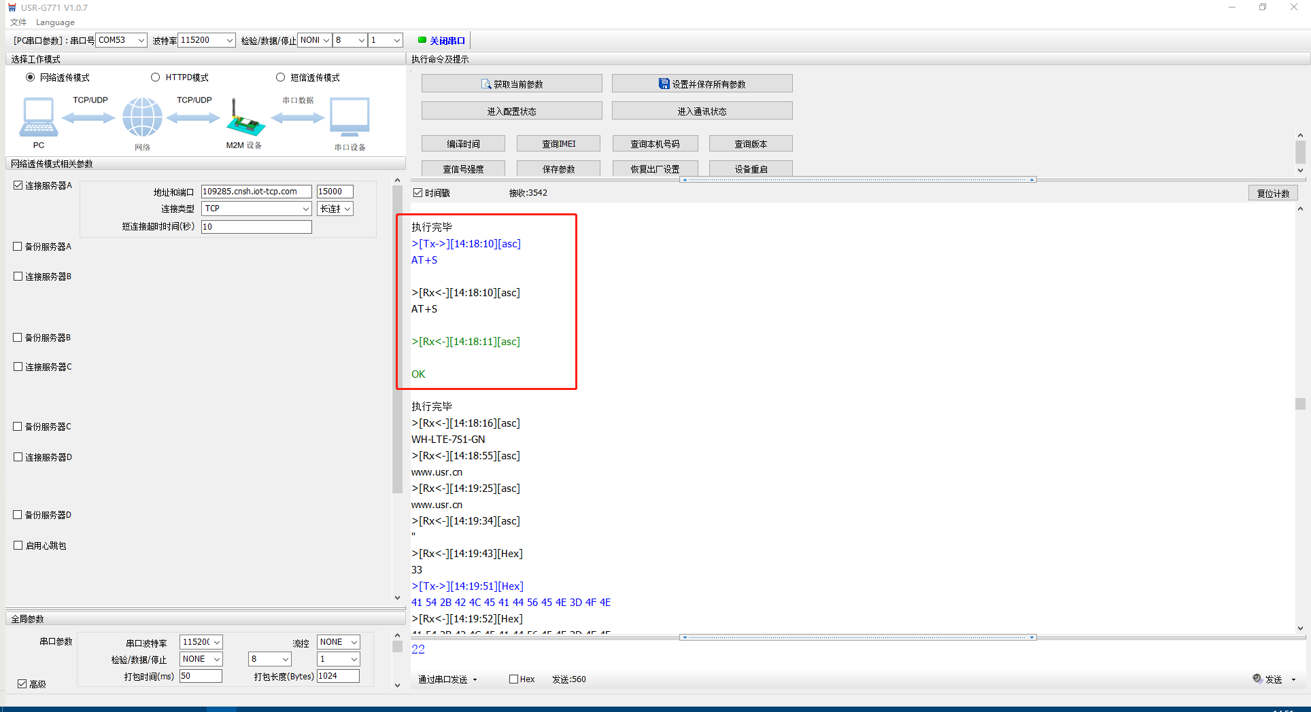Enable the 备份服务器A checkbox
The width and height of the screenshot is (1311, 712).
pyautogui.click(x=18, y=247)
